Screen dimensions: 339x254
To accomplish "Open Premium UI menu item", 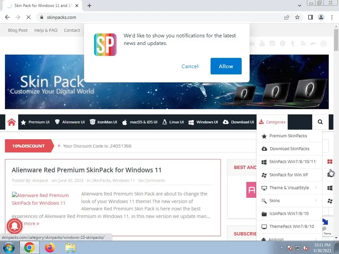I will coord(35,122).
